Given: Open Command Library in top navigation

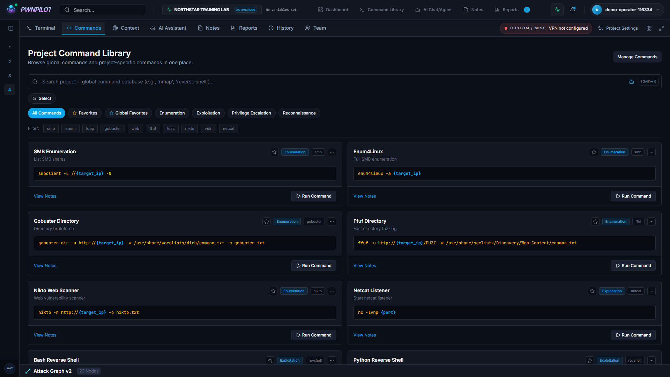Looking at the screenshot, I should (382, 10).
